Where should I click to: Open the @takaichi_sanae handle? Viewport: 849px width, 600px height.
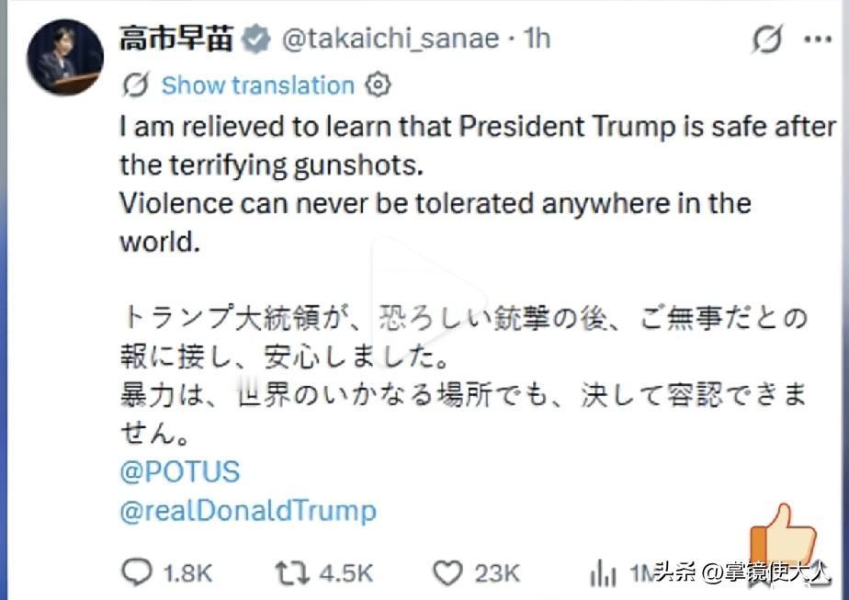[x=390, y=39]
